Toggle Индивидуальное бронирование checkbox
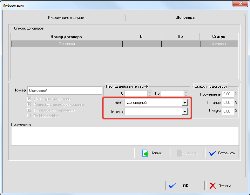The width and height of the screenshot is (250, 195). coord(30,104)
